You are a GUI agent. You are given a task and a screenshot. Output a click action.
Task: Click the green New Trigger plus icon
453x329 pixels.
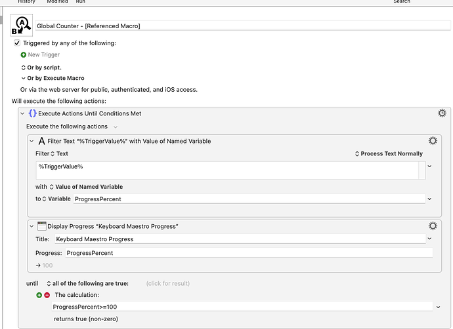24,55
